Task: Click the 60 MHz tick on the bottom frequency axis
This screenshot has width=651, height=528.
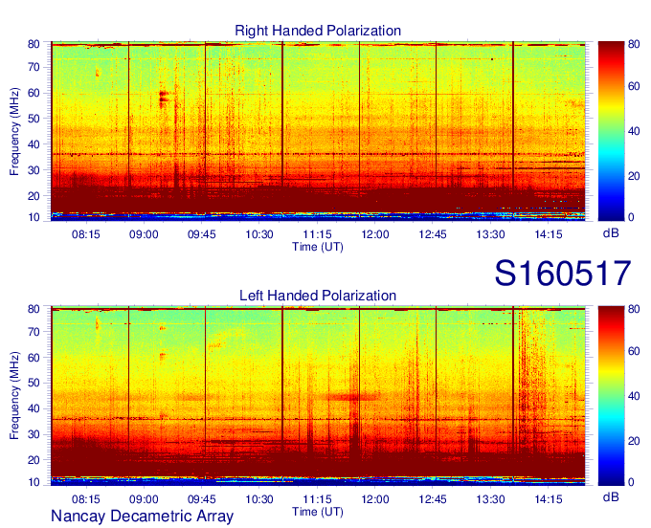Action: [34, 358]
